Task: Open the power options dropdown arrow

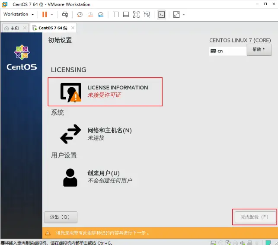Action: click(x=52, y=14)
